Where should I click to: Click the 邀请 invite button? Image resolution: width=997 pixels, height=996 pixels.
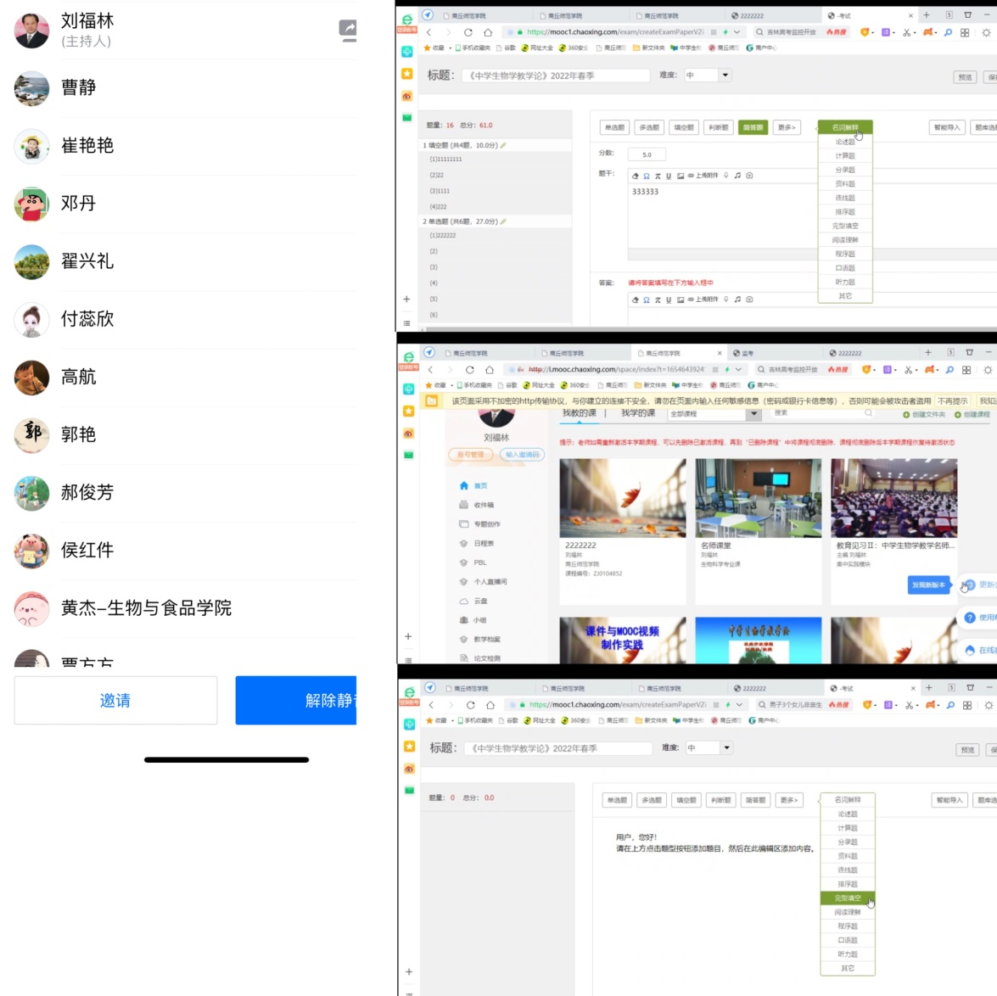point(115,701)
